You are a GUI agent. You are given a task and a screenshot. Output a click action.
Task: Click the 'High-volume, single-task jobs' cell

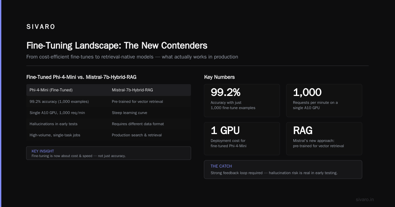click(x=55, y=135)
